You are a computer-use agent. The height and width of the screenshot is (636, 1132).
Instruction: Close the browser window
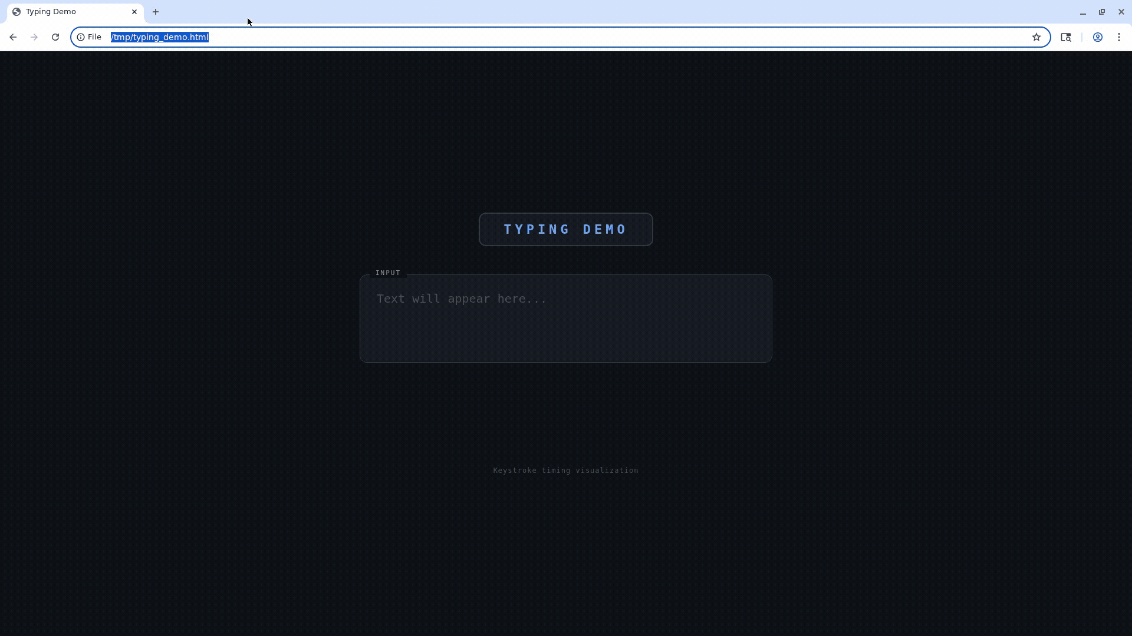click(x=1121, y=12)
